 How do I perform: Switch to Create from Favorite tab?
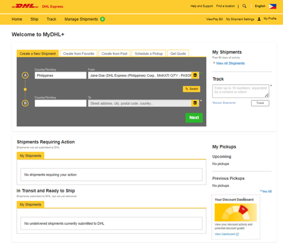(78, 53)
